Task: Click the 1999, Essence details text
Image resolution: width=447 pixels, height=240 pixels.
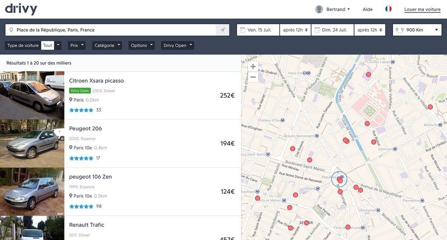Action: click(x=81, y=187)
